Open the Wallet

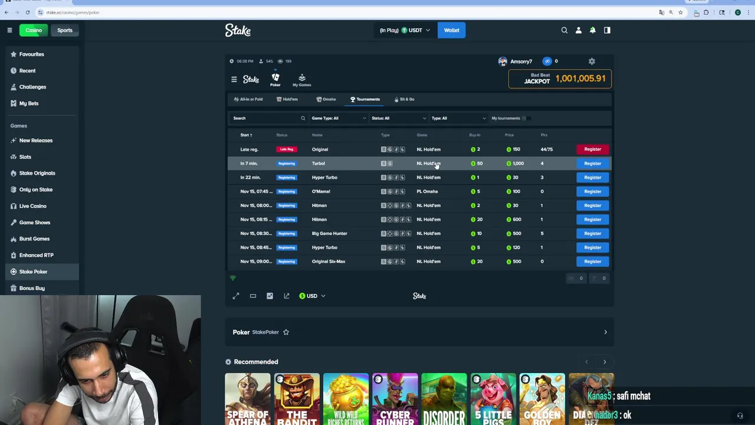coord(451,30)
